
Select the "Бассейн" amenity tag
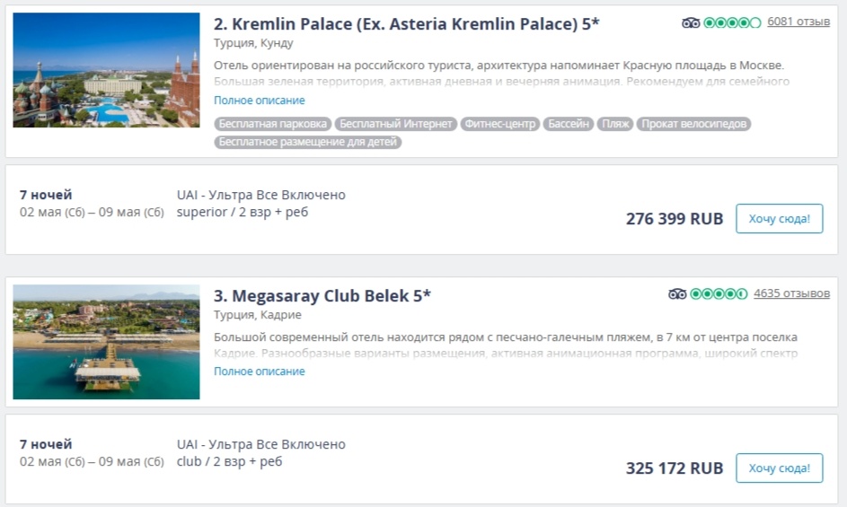[x=568, y=124]
